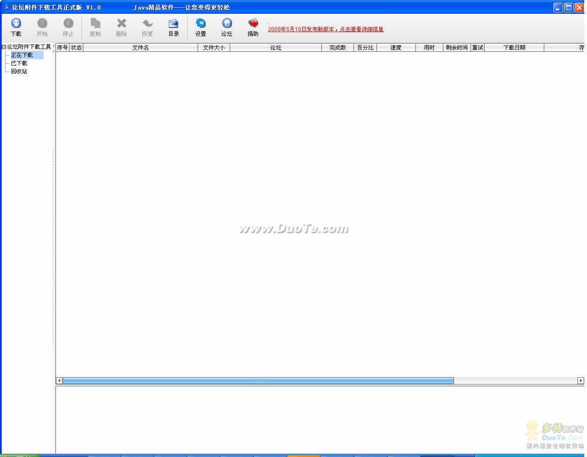
Task: Open the 论坛 forum home icon
Action: 227,24
